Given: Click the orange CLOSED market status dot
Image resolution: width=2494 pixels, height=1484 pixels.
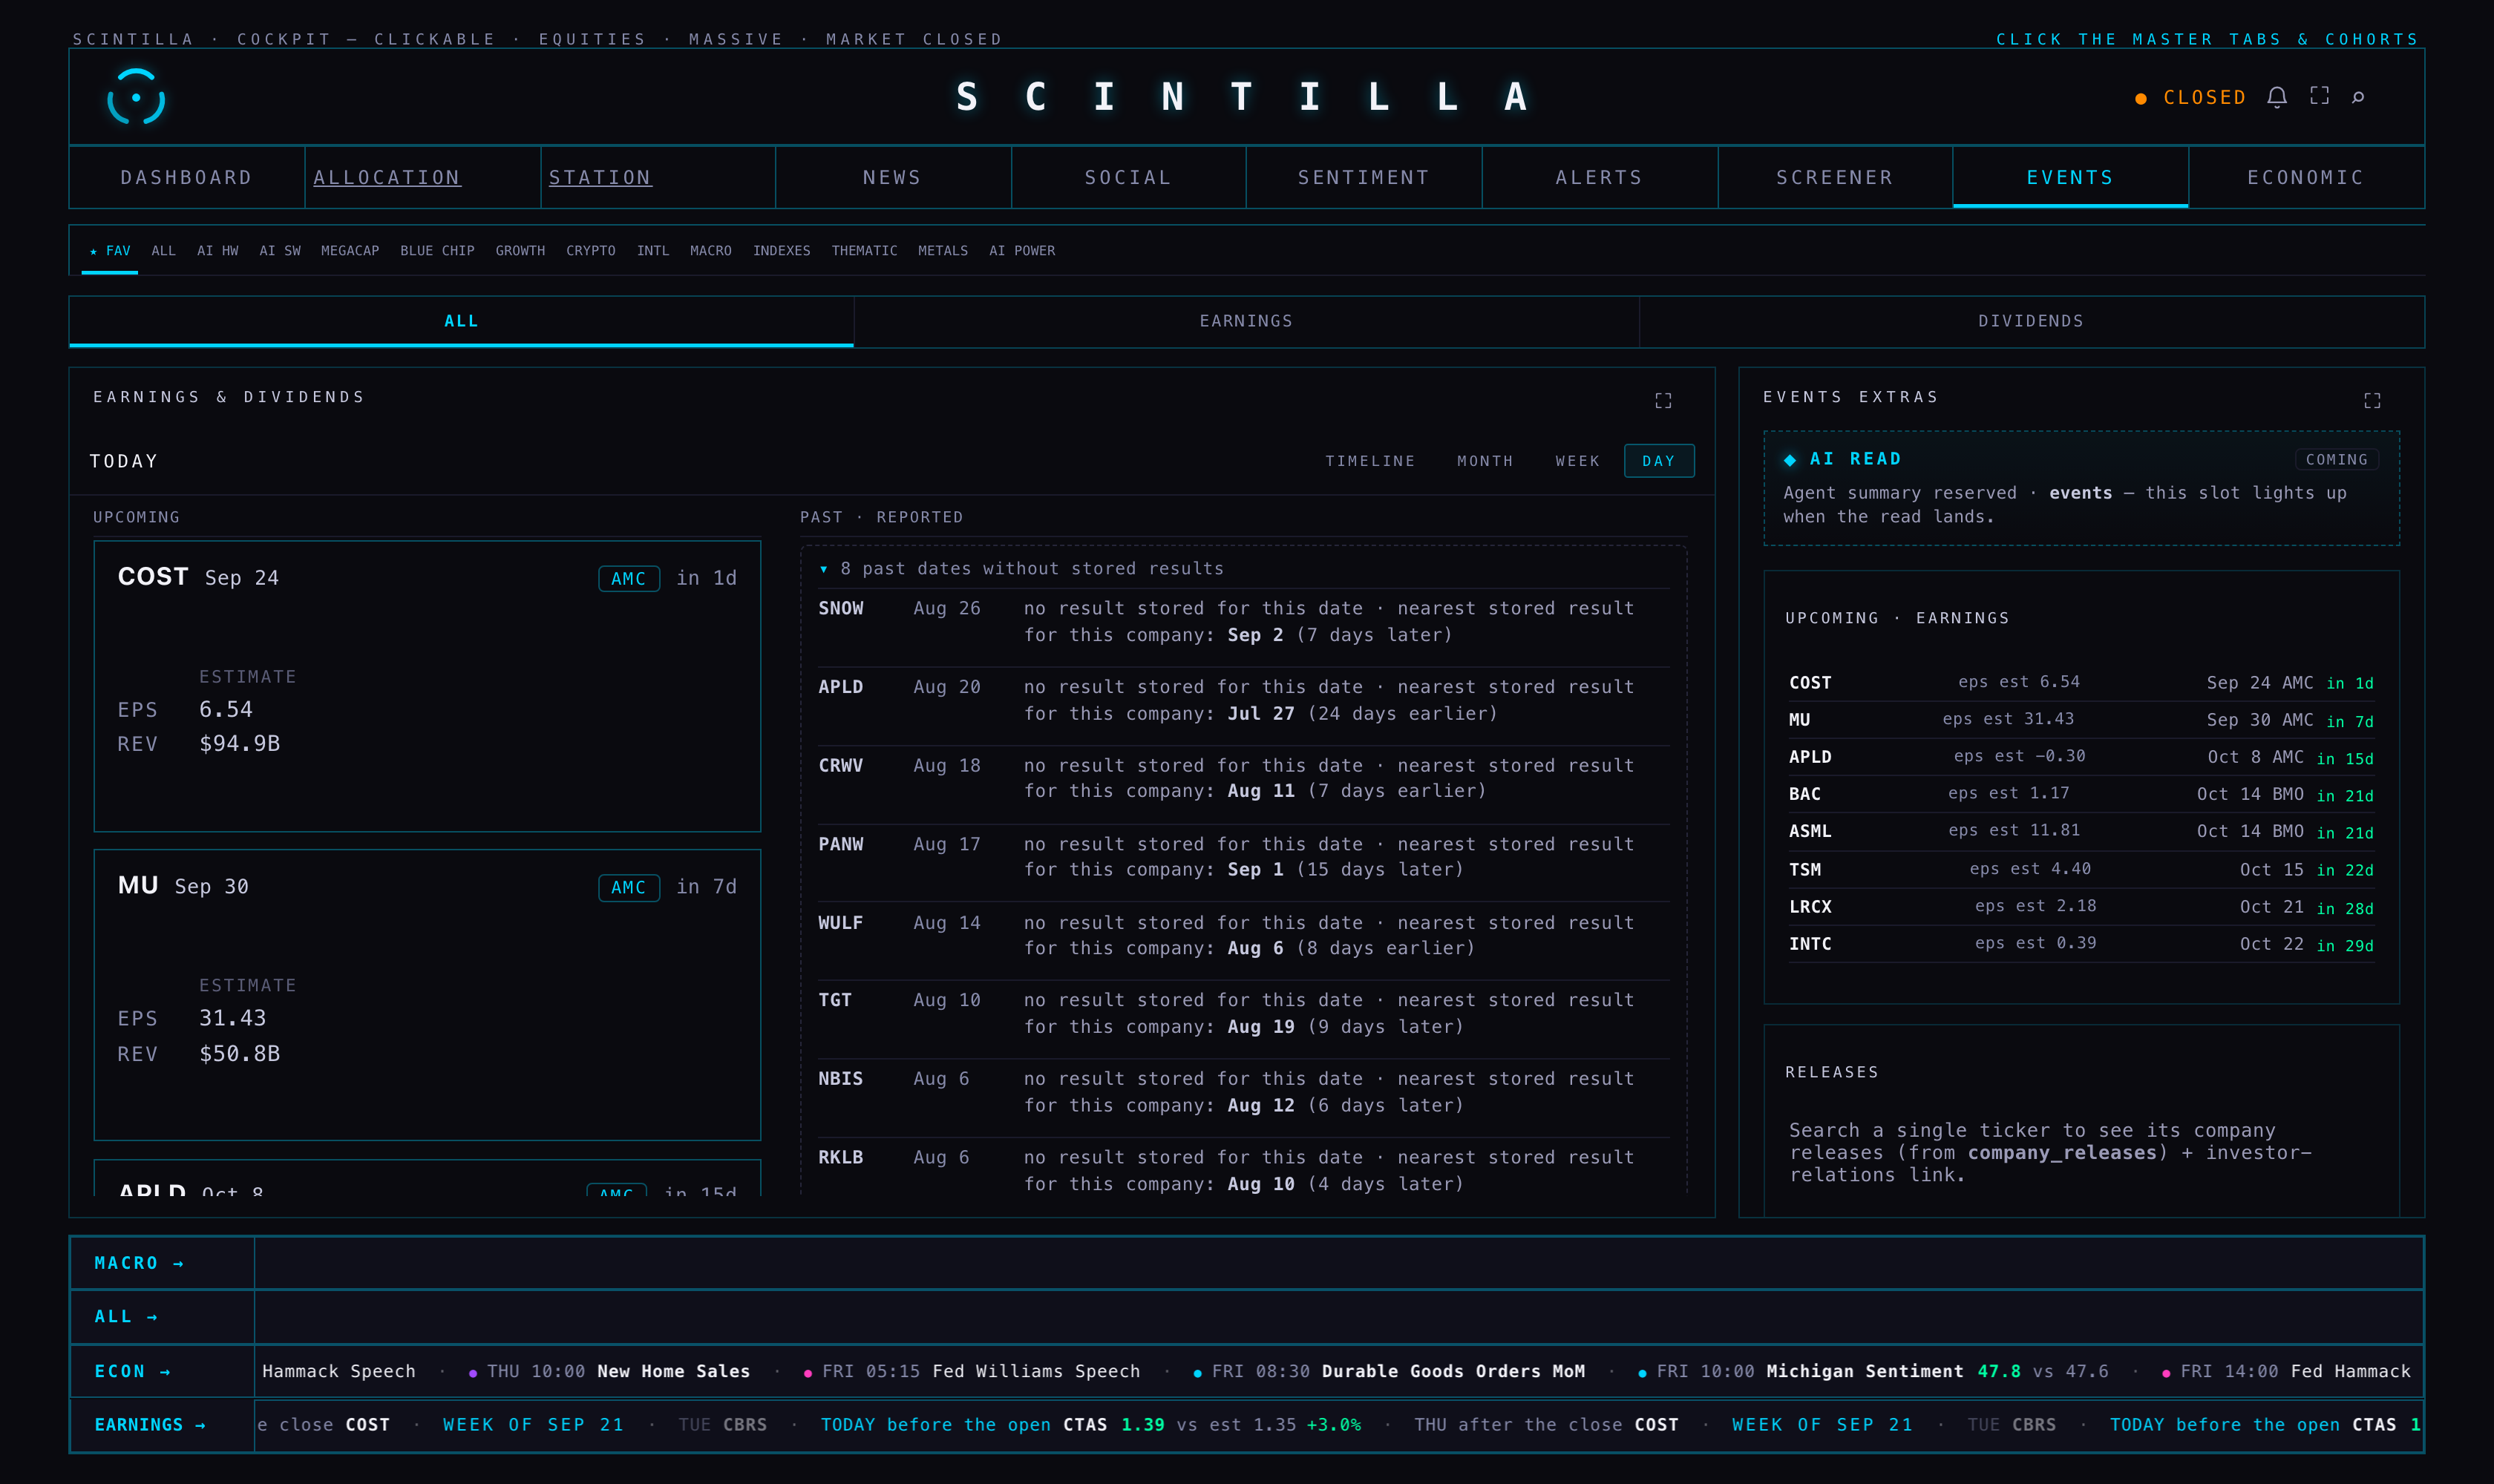Looking at the screenshot, I should click(x=2140, y=98).
